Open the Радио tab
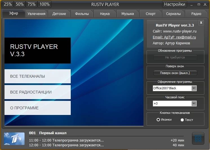 [x=196, y=14]
